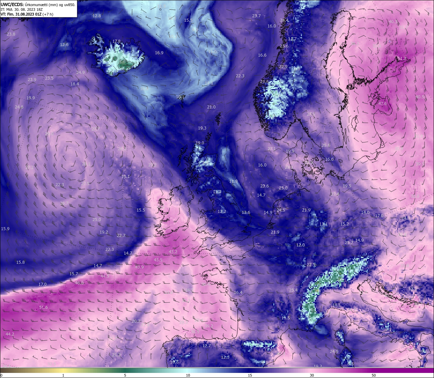
Task: Click the map value 19.1
Action: coord(125,177)
